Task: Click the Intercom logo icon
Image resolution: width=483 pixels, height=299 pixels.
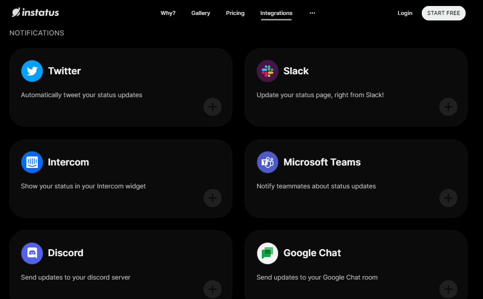Action: coord(32,162)
